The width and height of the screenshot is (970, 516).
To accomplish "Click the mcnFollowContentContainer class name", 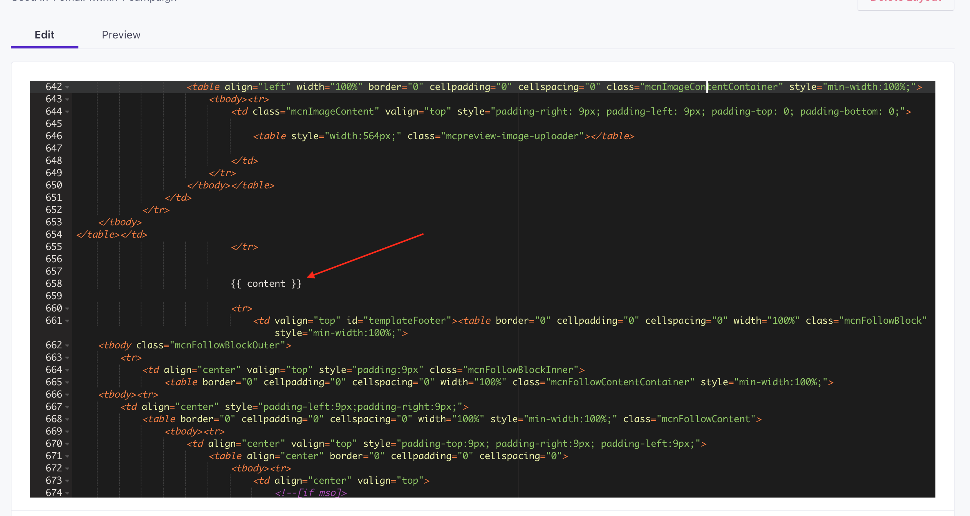I will click(620, 382).
